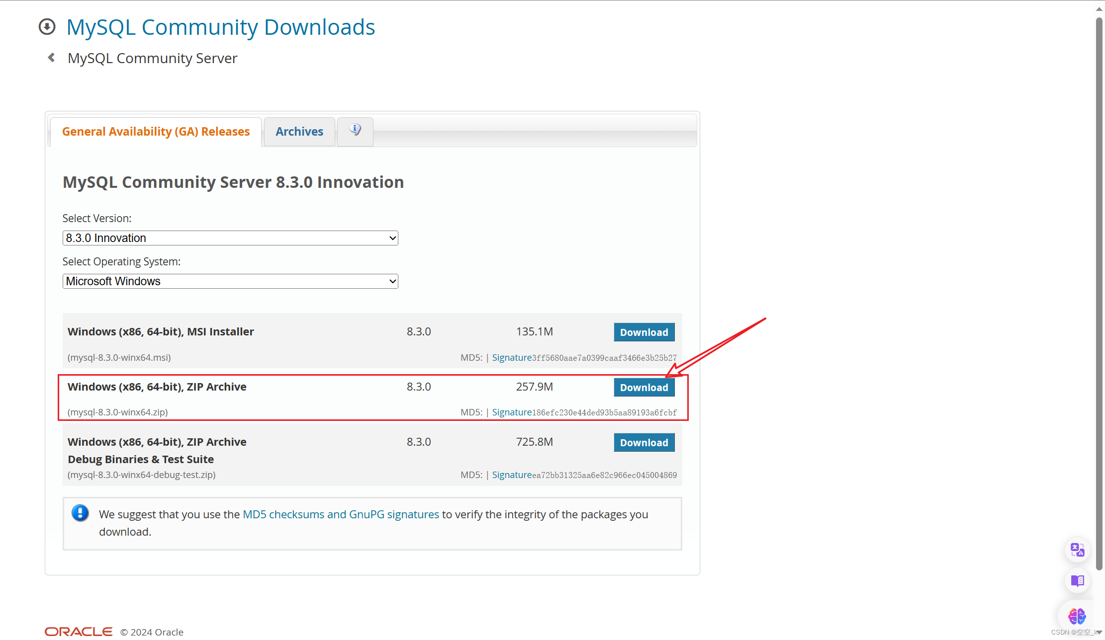Open Signature link for mysql-8.3.0-winx64.msi

click(512, 358)
